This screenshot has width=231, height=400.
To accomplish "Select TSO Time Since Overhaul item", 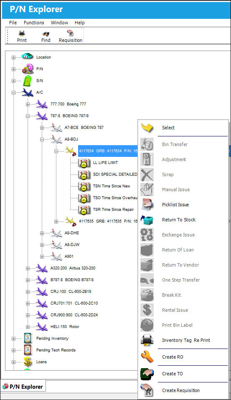I will click(115, 198).
